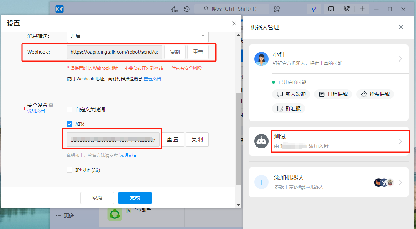The image size is (416, 229).
Task: Open the app grid icon beside search
Action: (x=276, y=9)
